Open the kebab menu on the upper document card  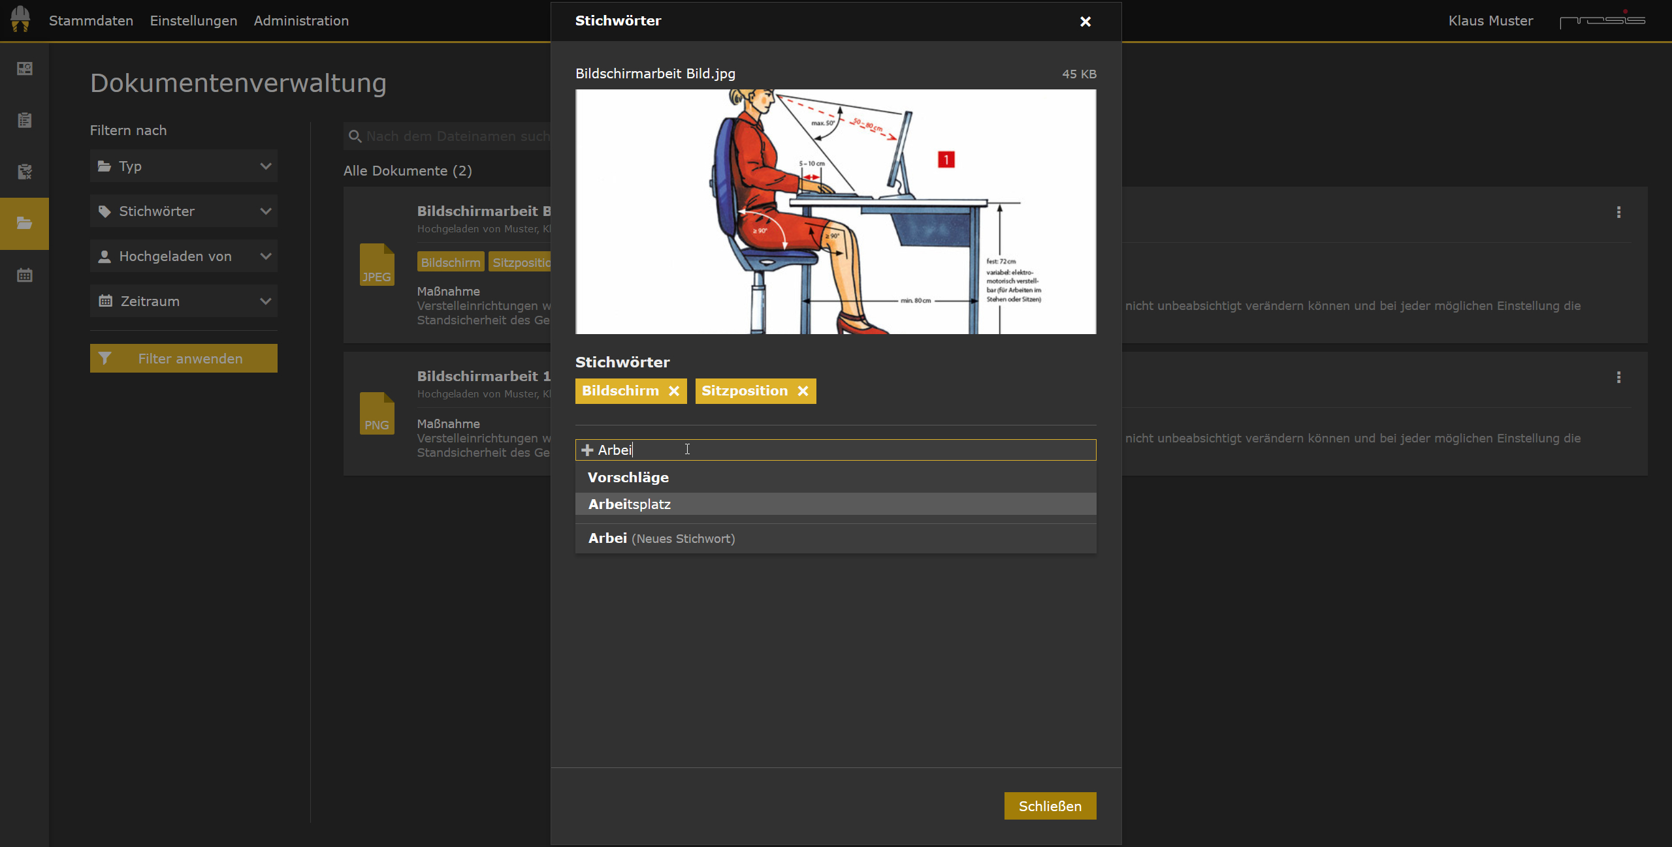1620,212
